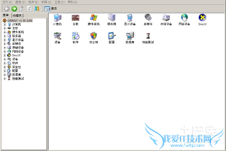The width and height of the screenshot is (226, 151).
Task: Select 操作系统 in the tree
Action: pyautogui.click(x=18, y=32)
